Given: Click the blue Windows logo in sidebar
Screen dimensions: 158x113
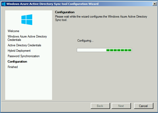Looking at the screenshot, I should click(x=27, y=19).
